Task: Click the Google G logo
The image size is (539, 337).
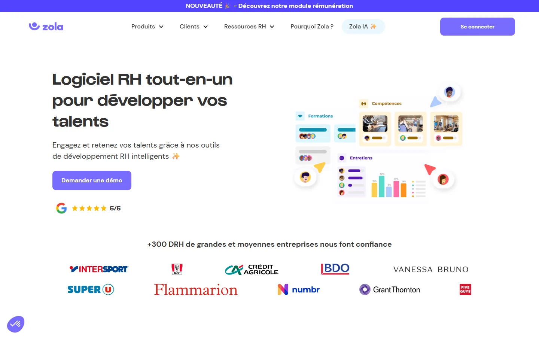Action: click(x=61, y=208)
